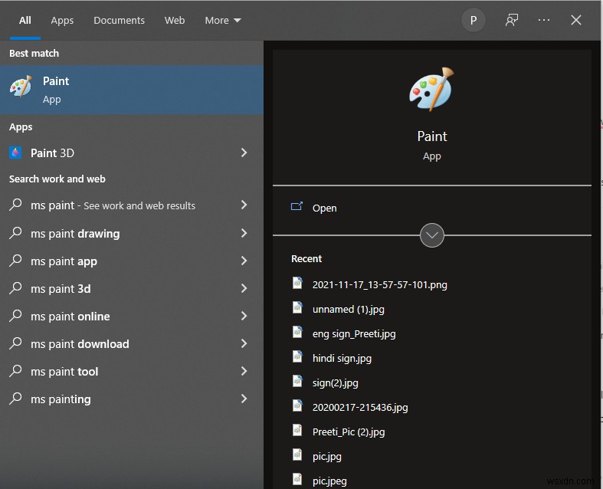Image resolution: width=603 pixels, height=489 pixels.
Task: Switch to the Documents tab
Action: [x=120, y=21]
